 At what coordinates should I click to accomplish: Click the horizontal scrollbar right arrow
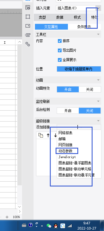coord(20,211)
